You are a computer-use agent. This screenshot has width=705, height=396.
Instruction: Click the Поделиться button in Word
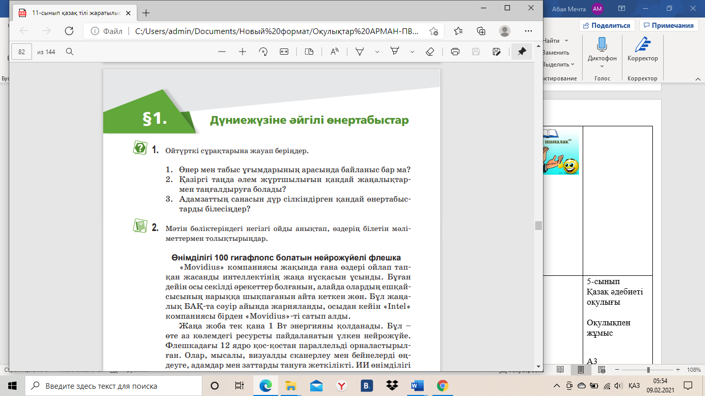pyautogui.click(x=606, y=25)
